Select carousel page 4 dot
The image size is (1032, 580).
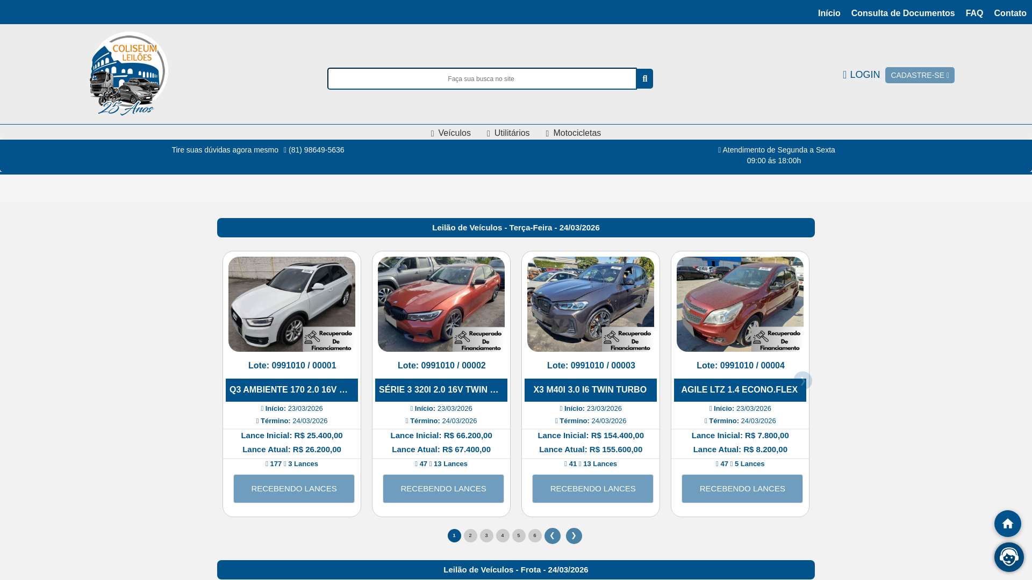point(503,536)
